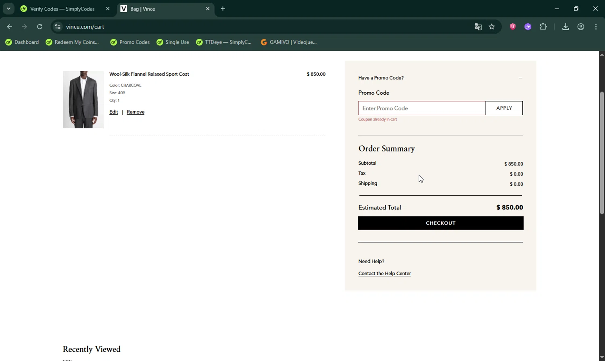
Task: Select the Order Summary heading
Action: coord(386,149)
